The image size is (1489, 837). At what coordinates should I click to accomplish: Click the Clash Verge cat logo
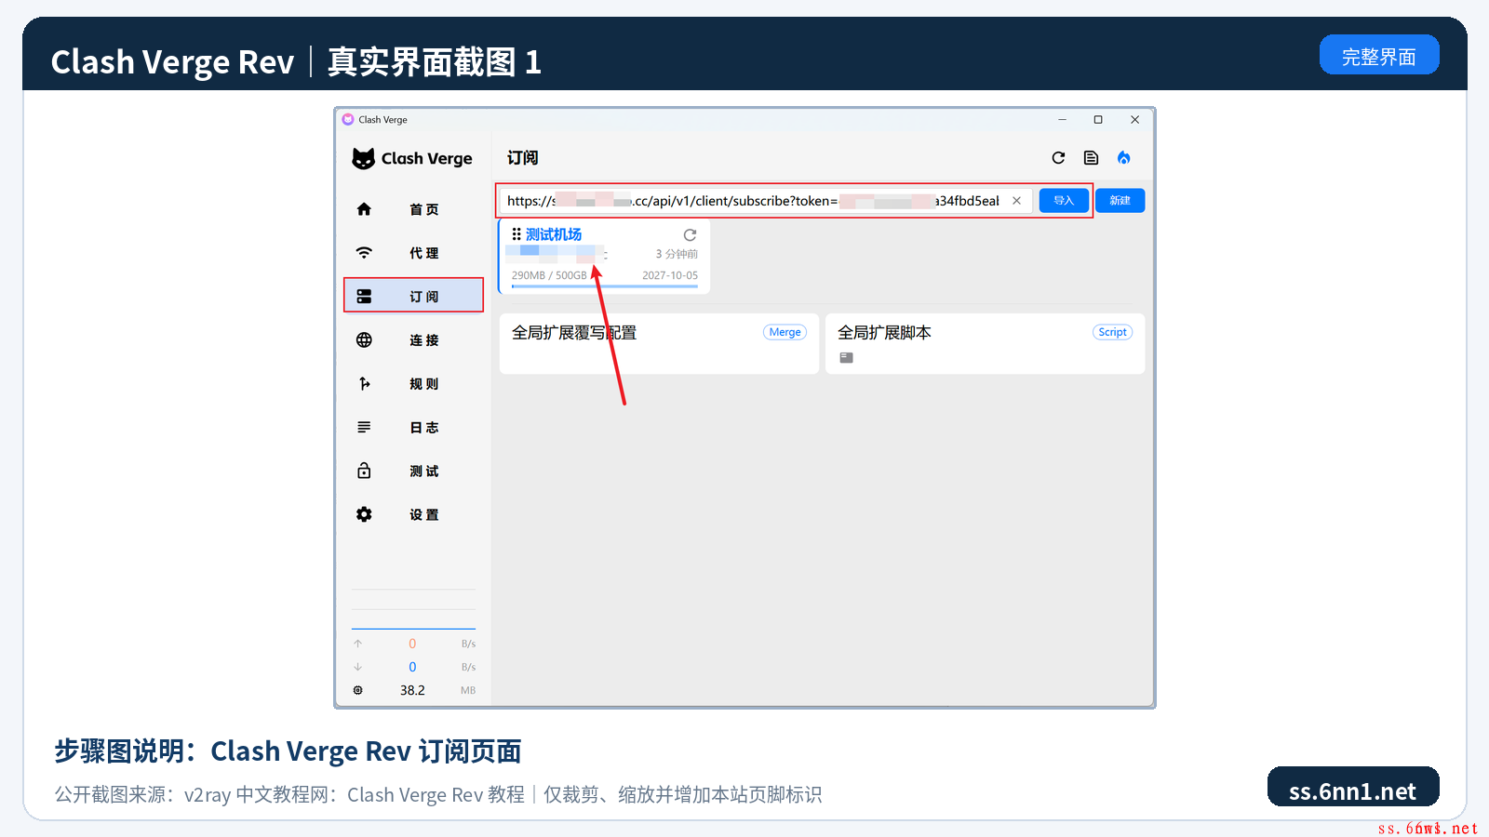[363, 159]
